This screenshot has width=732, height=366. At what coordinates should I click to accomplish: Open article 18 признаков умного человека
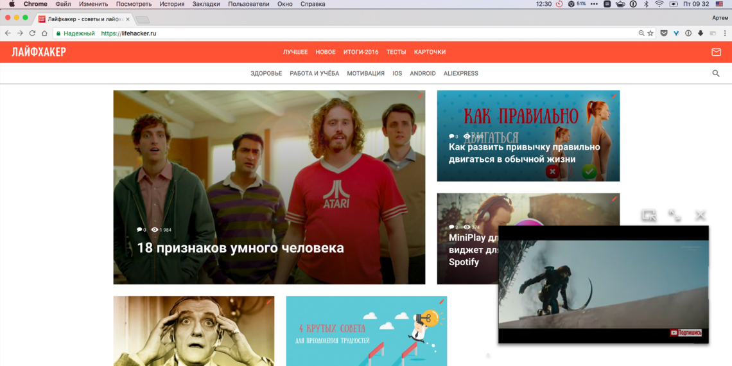point(240,248)
